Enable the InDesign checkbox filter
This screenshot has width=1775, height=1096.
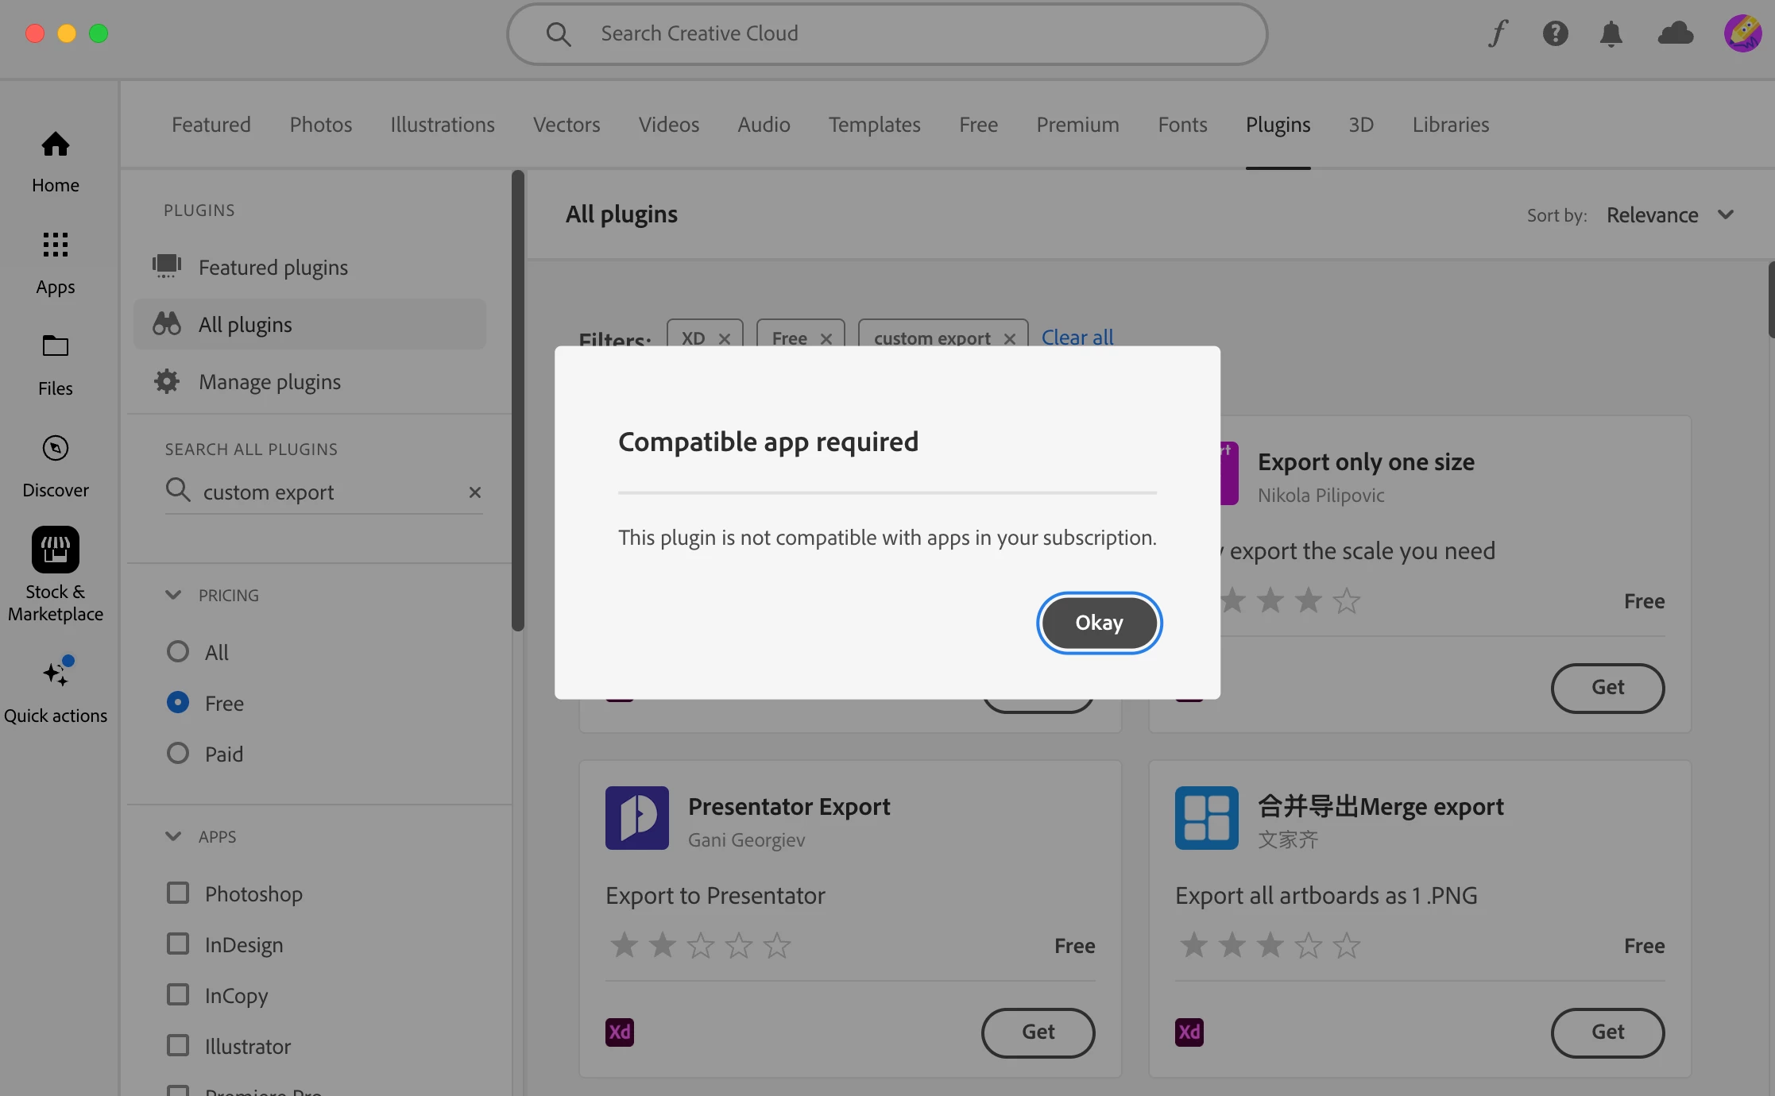(178, 944)
